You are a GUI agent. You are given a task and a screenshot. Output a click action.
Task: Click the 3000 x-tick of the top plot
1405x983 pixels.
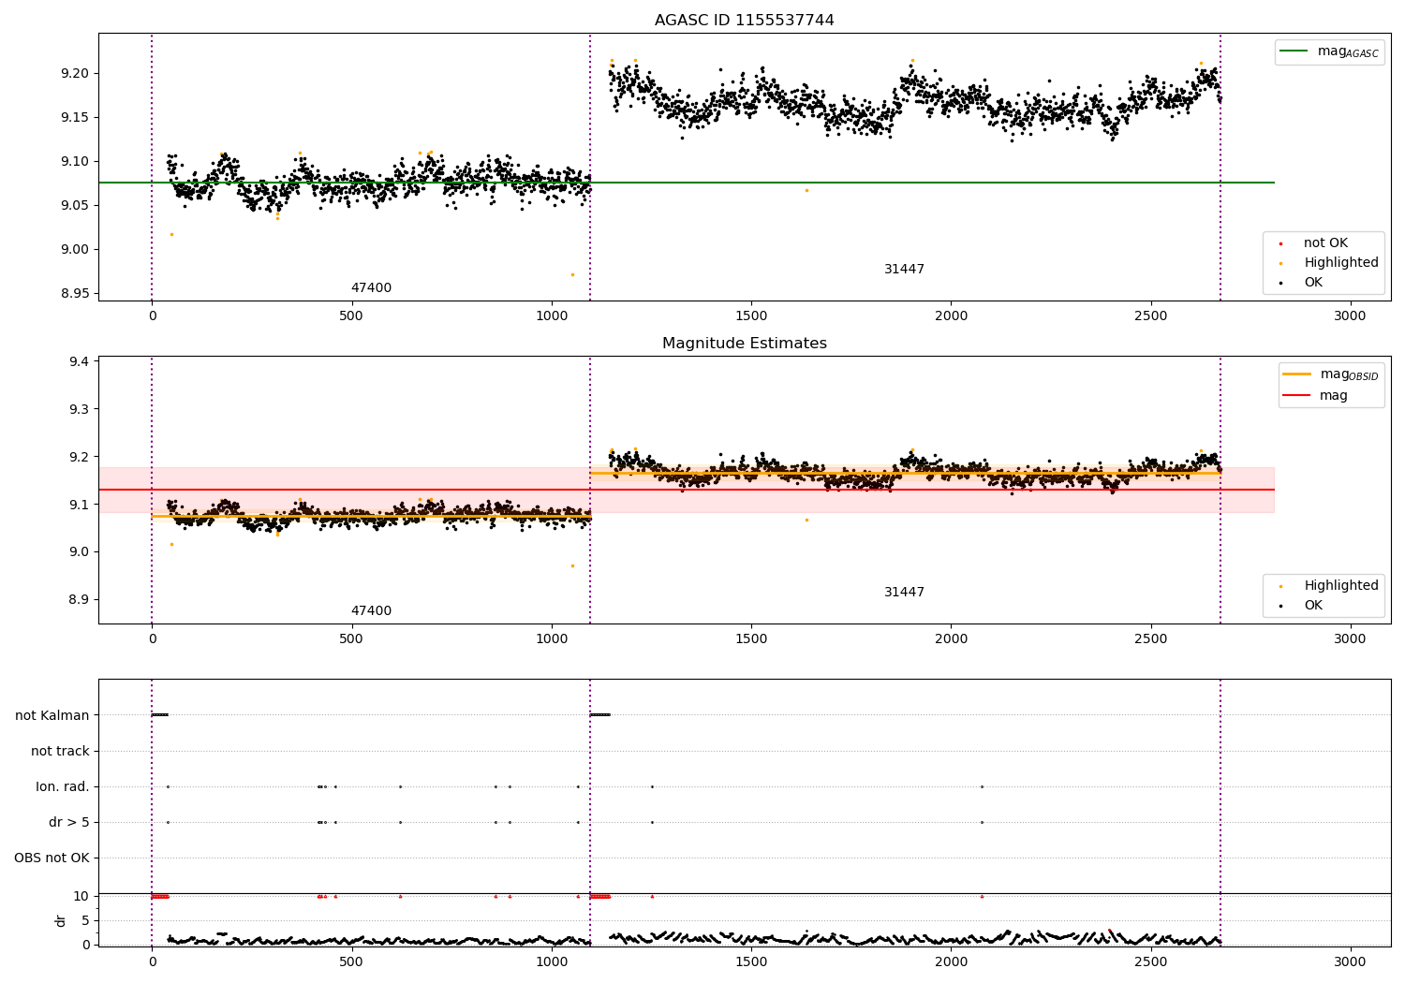coord(1350,315)
